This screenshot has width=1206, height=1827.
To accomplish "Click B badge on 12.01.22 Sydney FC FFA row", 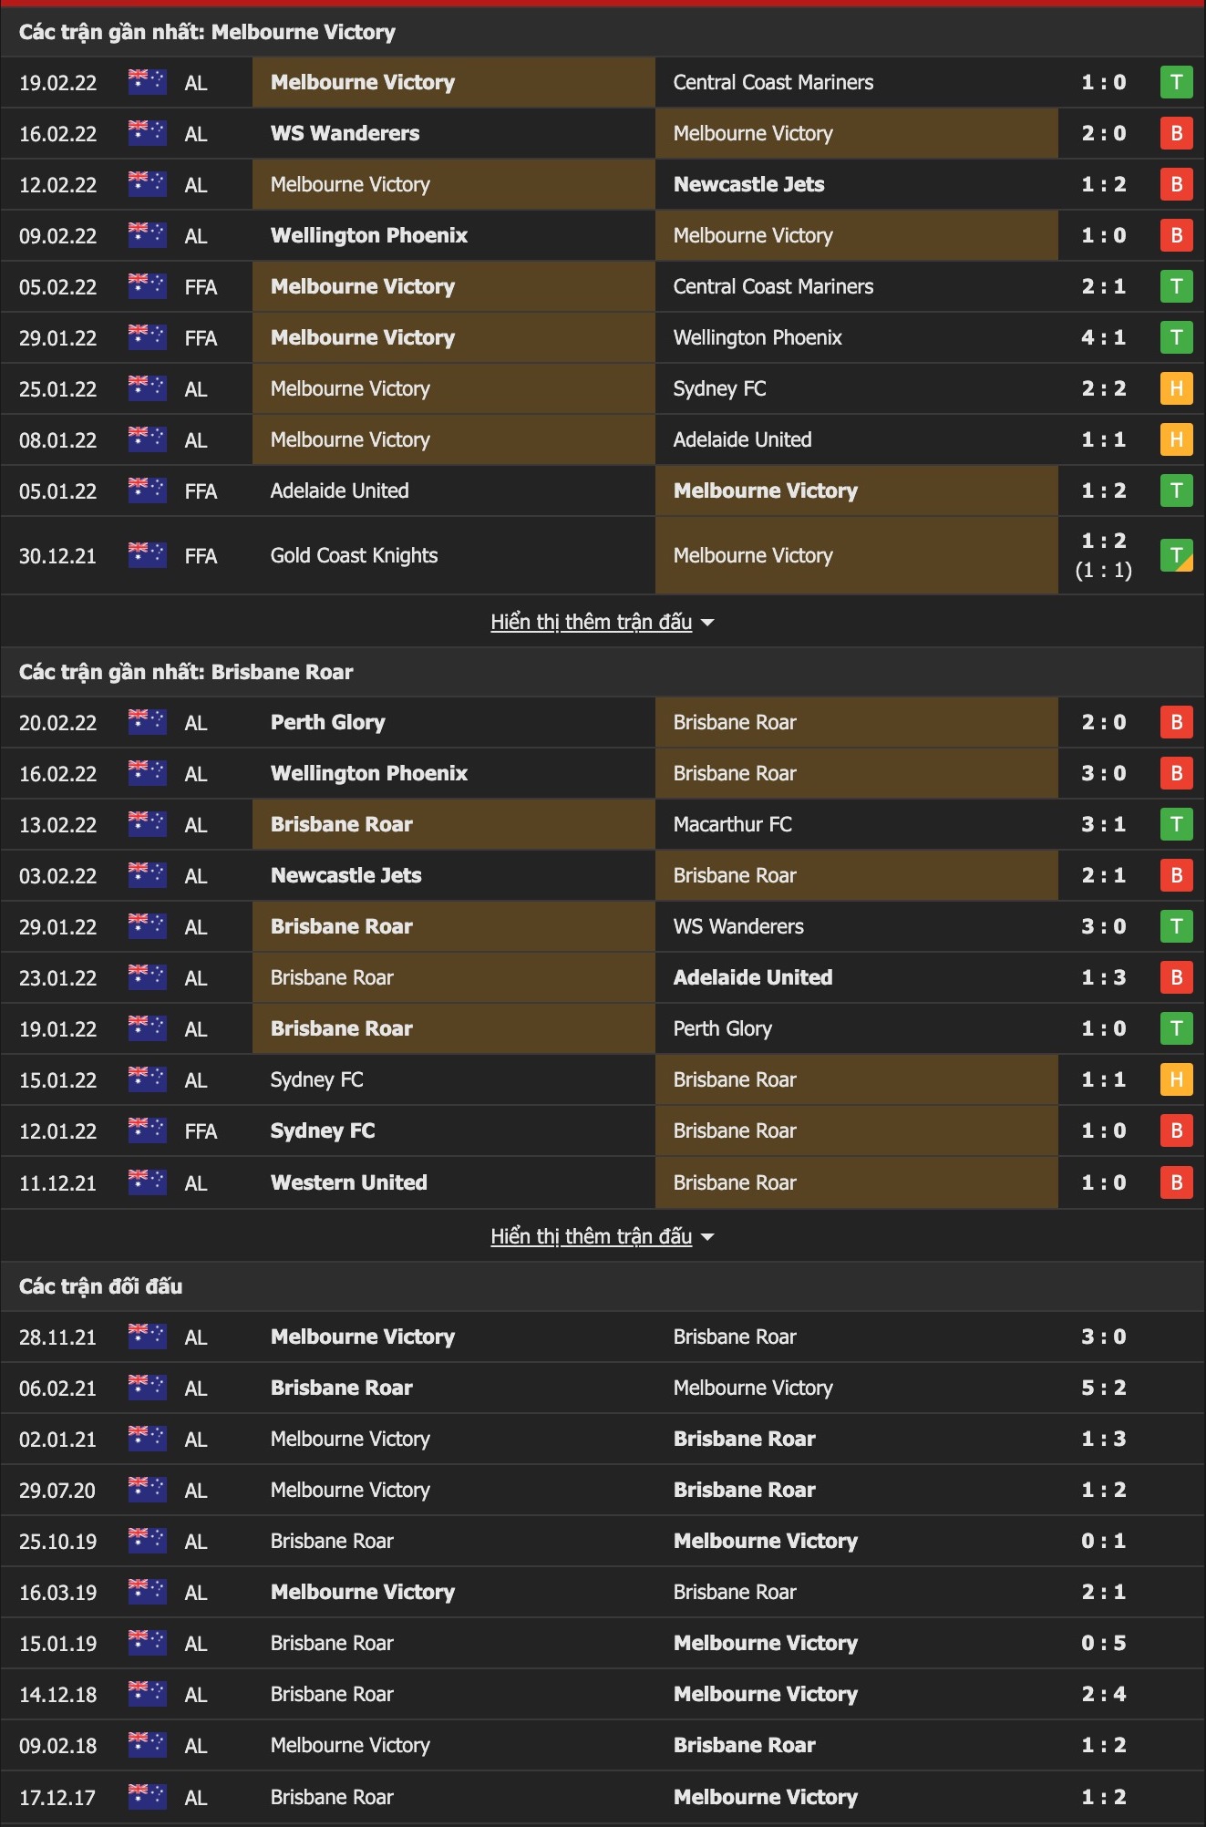I will pos(1176,1130).
